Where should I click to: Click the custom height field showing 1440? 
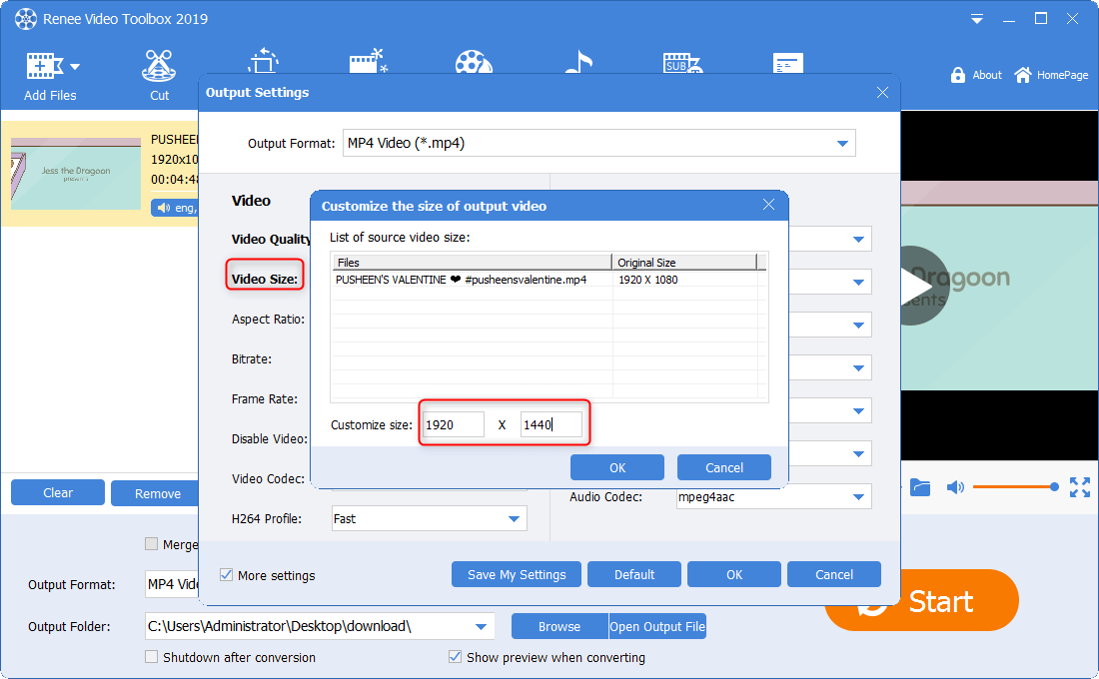[x=550, y=424]
